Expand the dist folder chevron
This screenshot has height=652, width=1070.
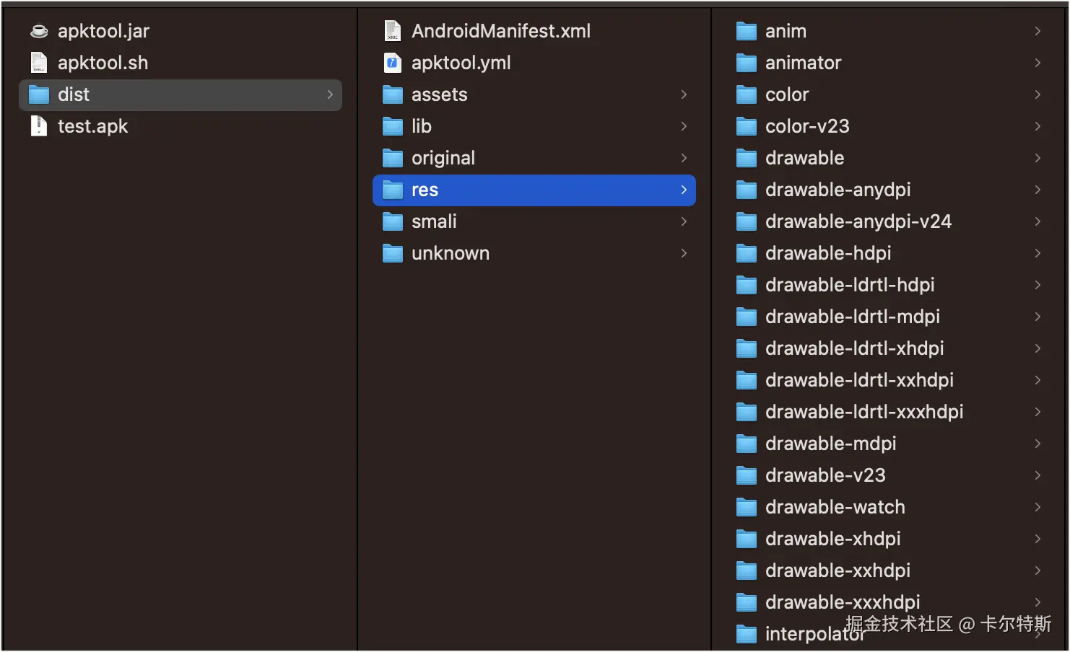pyautogui.click(x=330, y=94)
